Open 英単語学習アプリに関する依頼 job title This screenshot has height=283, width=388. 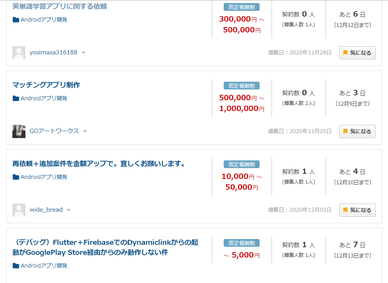click(60, 6)
